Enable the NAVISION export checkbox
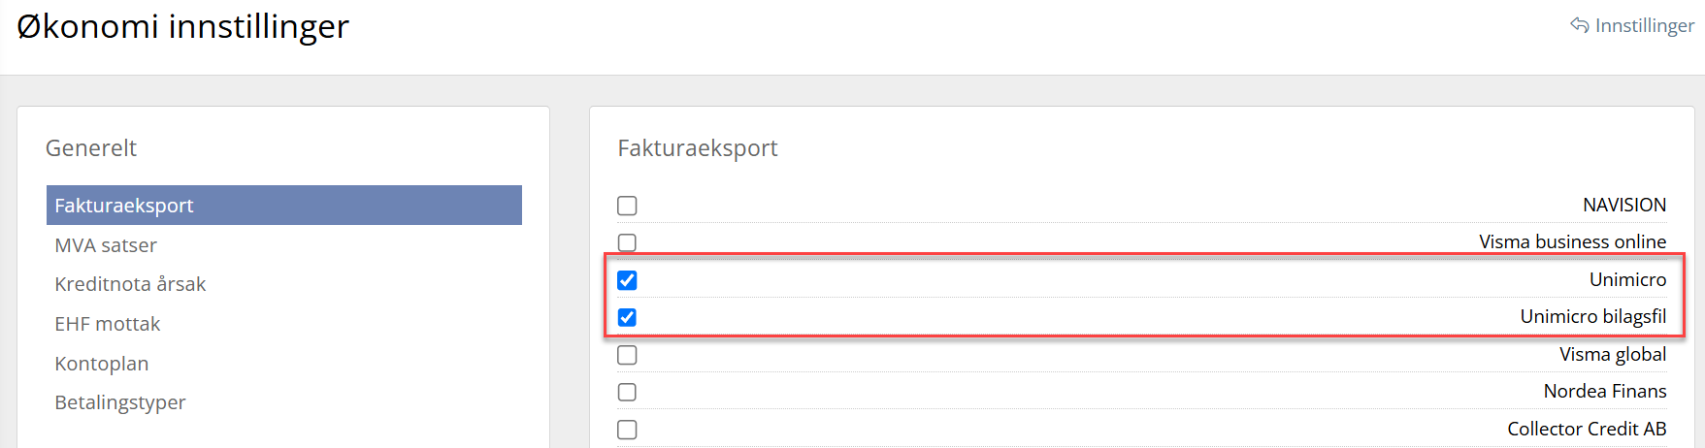1705x448 pixels. [x=628, y=206]
